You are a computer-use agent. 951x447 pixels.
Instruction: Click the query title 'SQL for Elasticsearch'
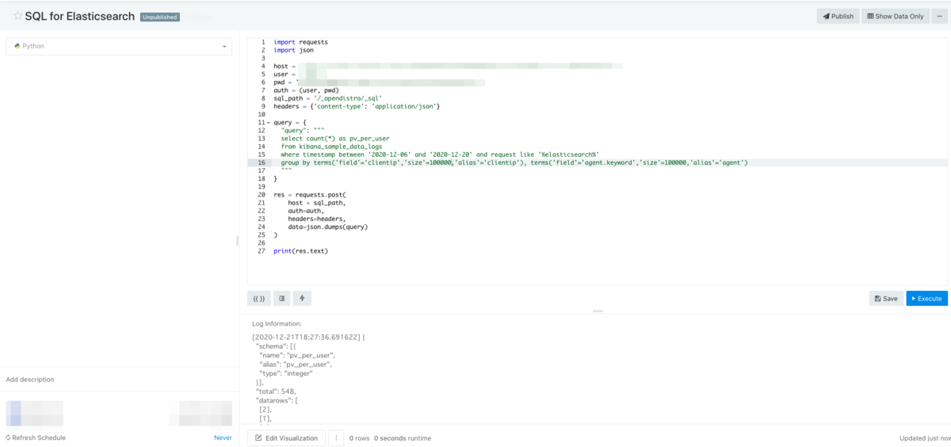(80, 16)
